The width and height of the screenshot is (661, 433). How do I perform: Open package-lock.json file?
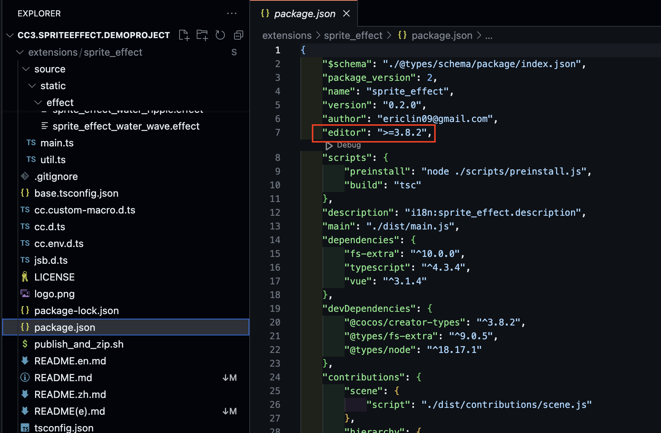coord(126,311)
